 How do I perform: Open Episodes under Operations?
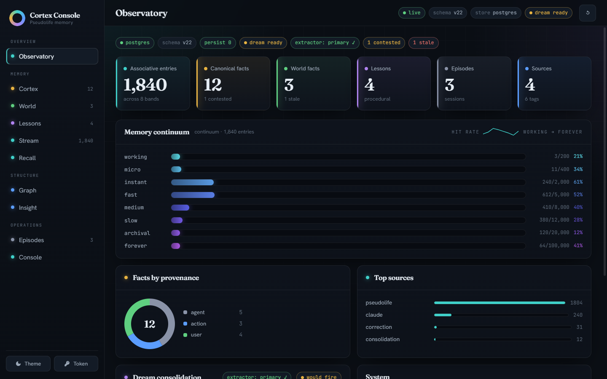[x=52, y=240]
